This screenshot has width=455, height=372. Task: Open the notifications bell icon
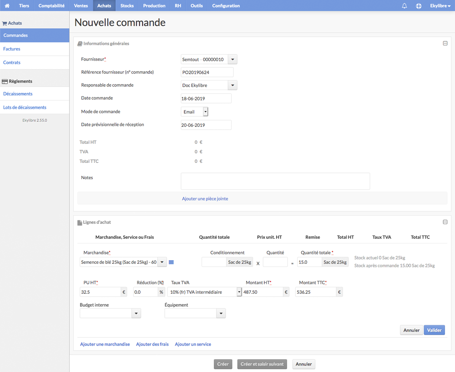click(x=404, y=6)
